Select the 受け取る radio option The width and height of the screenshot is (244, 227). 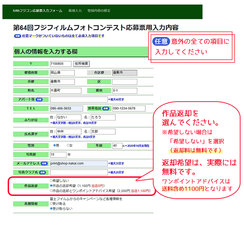(51, 204)
